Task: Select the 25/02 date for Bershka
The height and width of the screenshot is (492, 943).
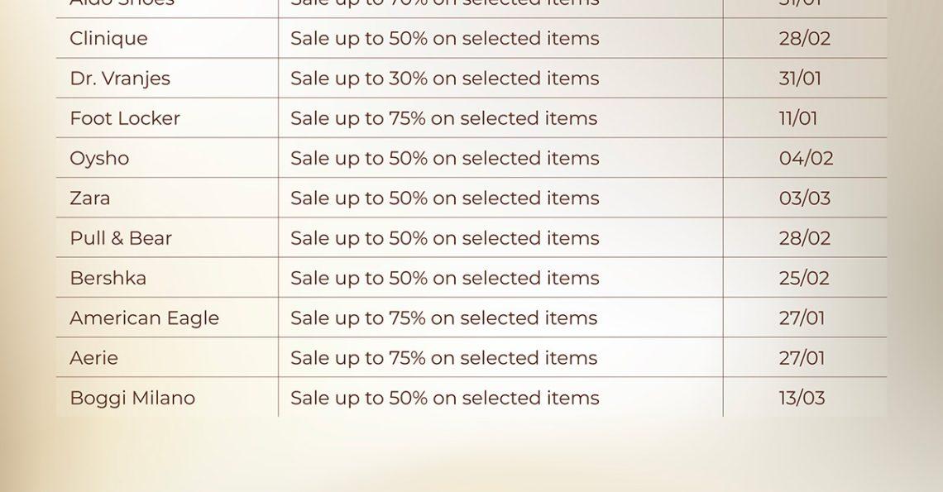Action: click(803, 278)
